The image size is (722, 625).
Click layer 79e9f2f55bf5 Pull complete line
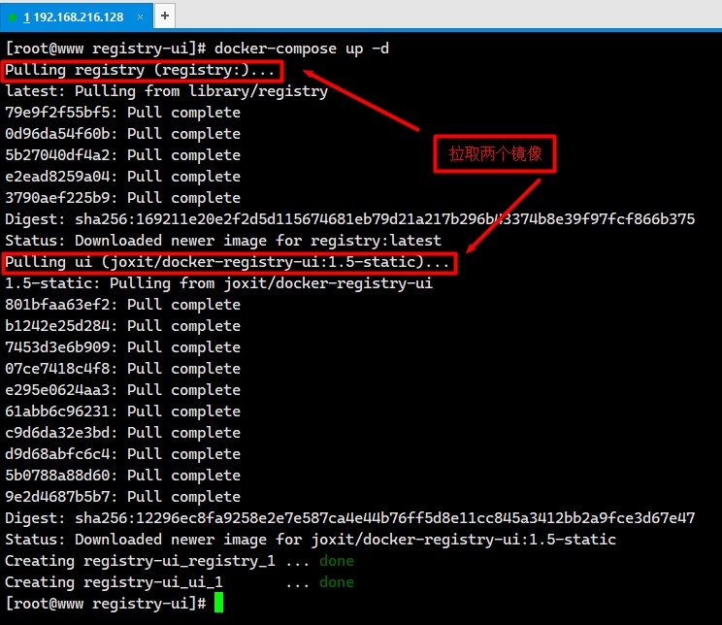(x=122, y=113)
